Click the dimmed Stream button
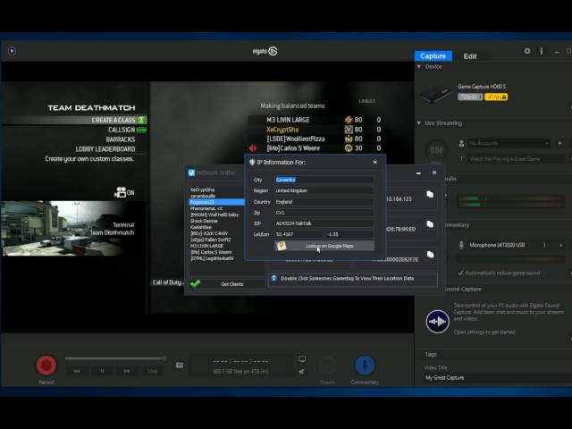This screenshot has height=429, width=572. point(327,366)
